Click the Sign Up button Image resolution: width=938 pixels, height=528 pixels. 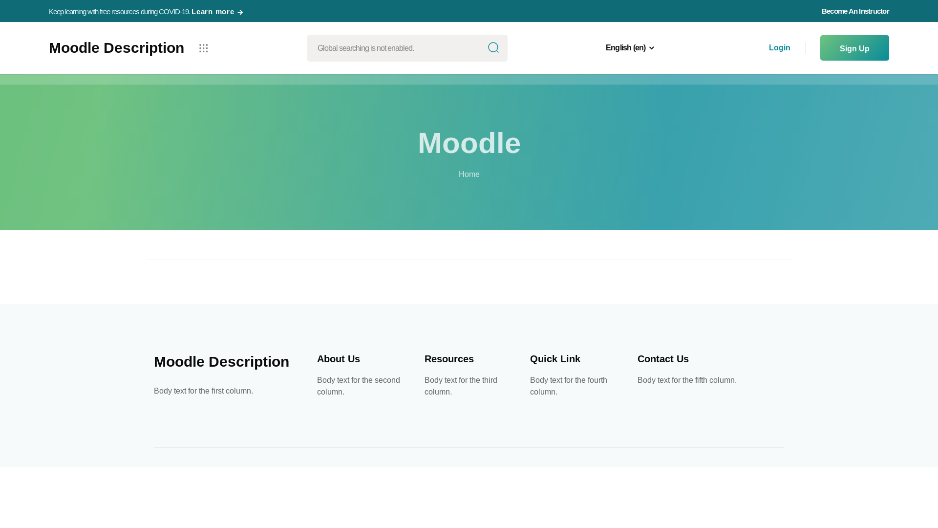click(854, 48)
